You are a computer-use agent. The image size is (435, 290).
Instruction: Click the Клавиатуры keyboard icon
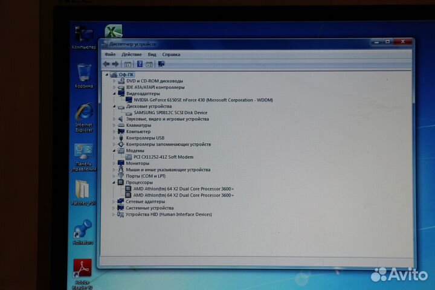[x=121, y=126]
